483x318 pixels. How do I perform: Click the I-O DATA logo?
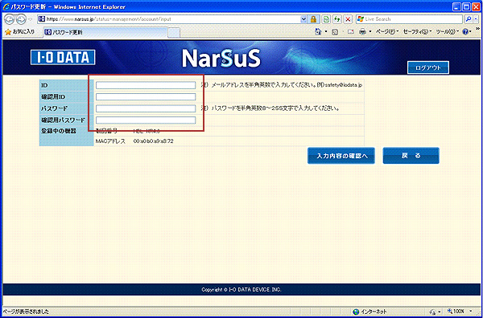(63, 58)
